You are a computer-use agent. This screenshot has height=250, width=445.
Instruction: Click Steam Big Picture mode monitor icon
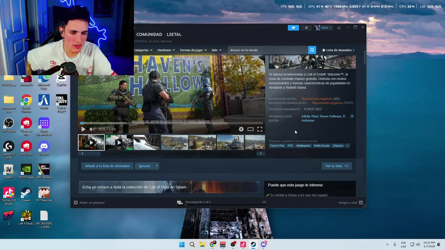(339, 28)
